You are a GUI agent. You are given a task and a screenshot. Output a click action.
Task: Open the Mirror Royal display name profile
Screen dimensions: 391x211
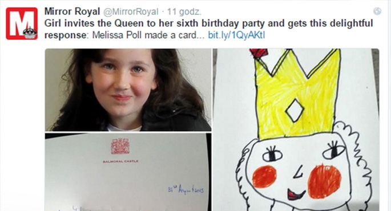[x=72, y=11]
